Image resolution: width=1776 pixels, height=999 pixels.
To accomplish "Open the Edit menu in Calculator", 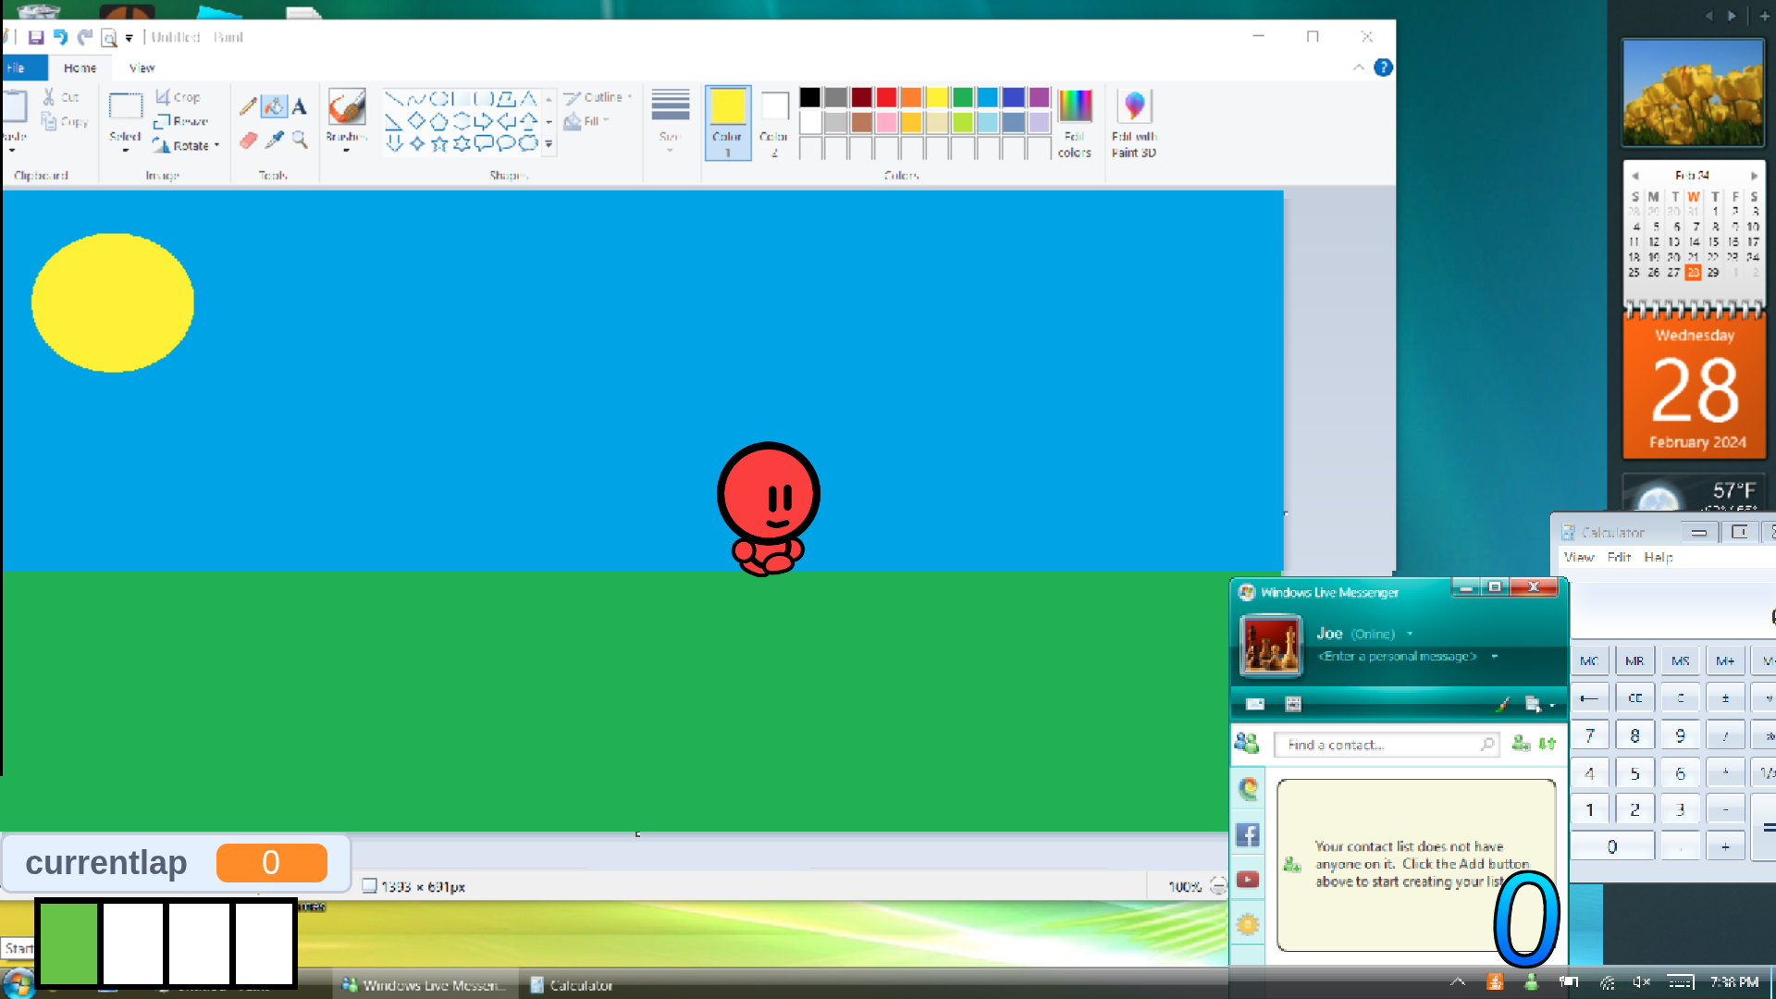I will [1619, 557].
